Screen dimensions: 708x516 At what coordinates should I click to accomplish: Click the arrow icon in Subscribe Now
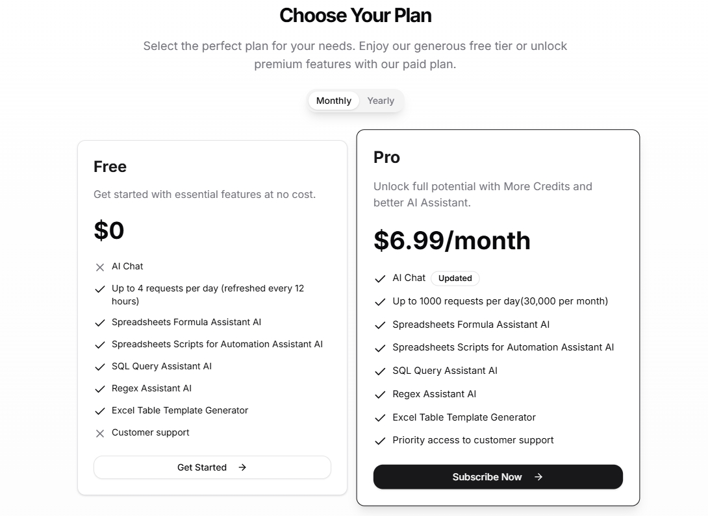538,477
